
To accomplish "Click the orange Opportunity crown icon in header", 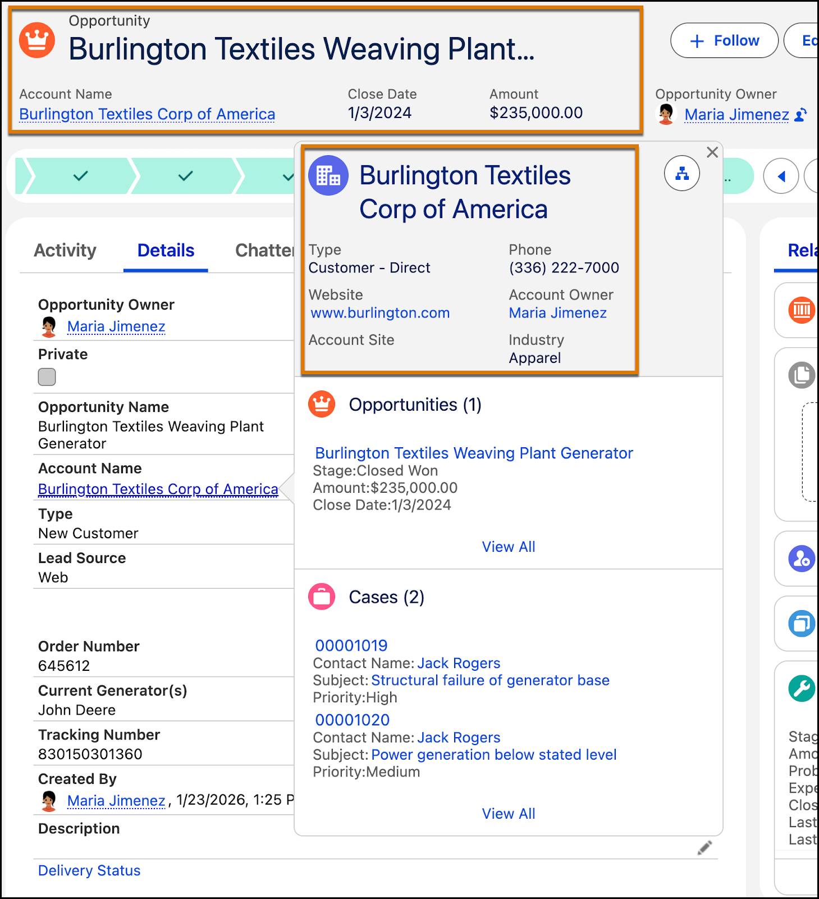I will coord(37,40).
